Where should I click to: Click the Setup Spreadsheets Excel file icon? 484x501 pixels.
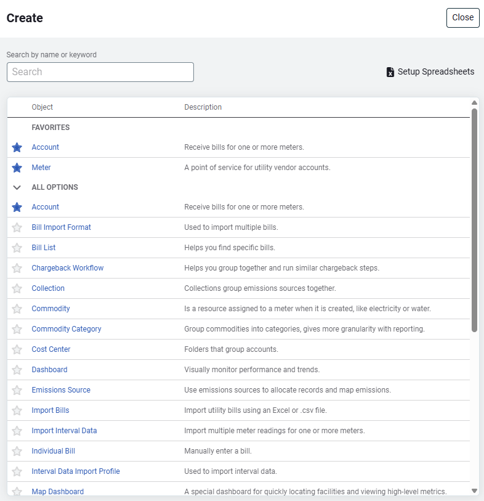click(x=390, y=72)
